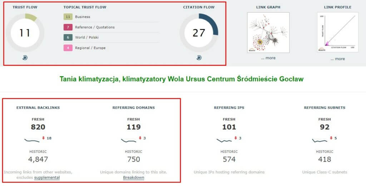Click the Referring IPs sparkline trend chart
This screenshot has height=186, width=366.
pos(224,139)
